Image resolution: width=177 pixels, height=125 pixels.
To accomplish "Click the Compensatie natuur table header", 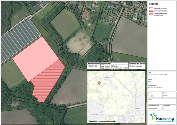I will click(x=137, y=64).
